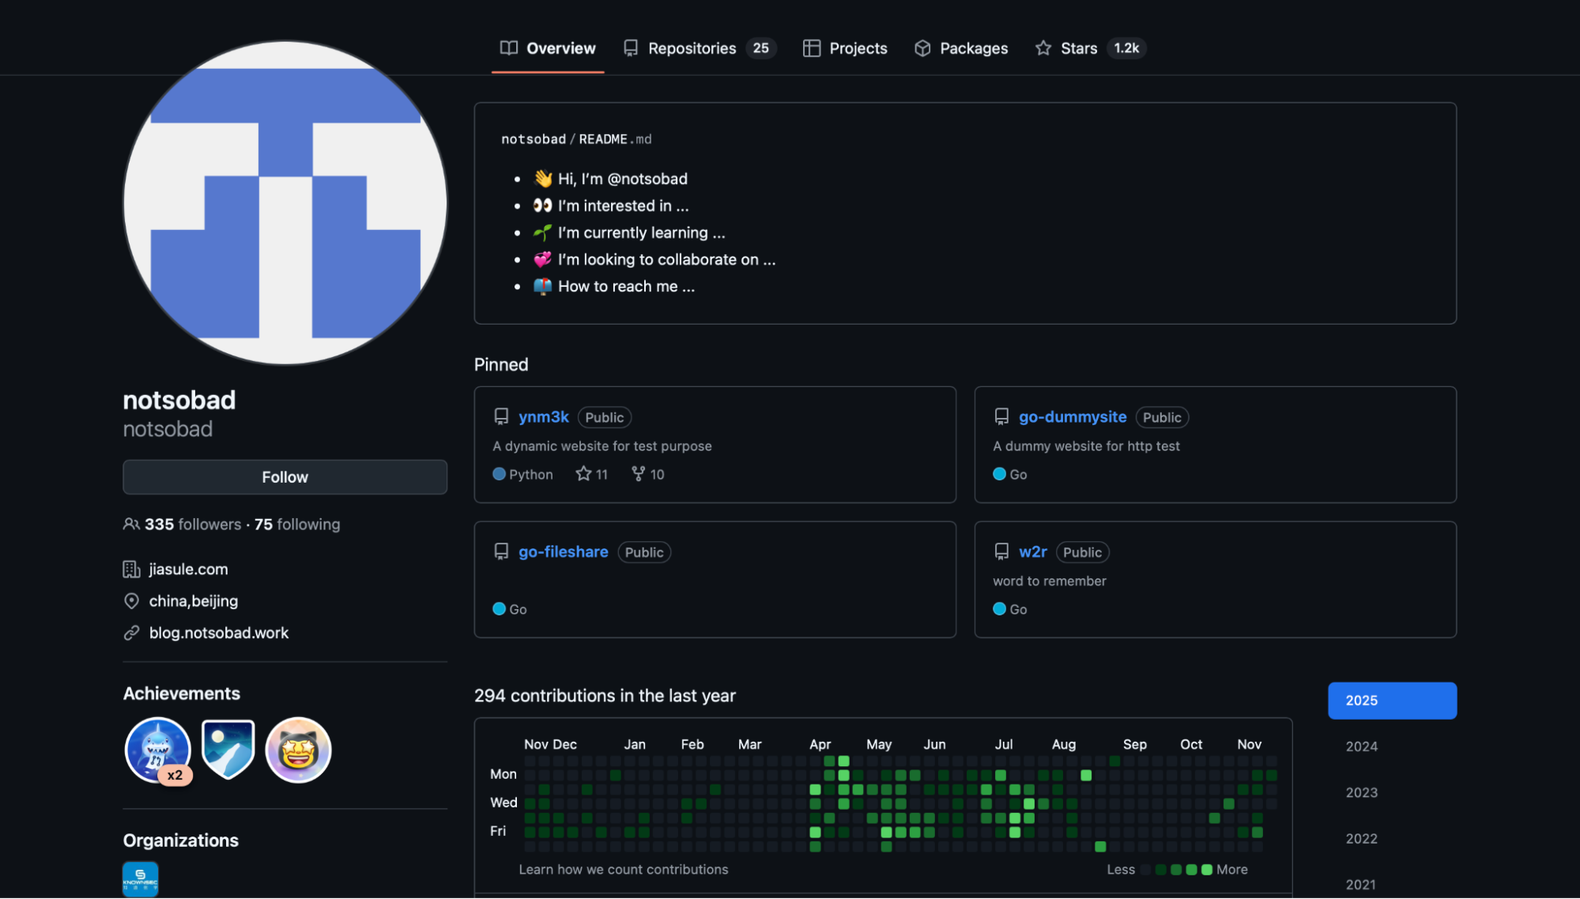Viewport: 1580px width, 899px height.
Task: Click the followers people icon
Action: 131,525
